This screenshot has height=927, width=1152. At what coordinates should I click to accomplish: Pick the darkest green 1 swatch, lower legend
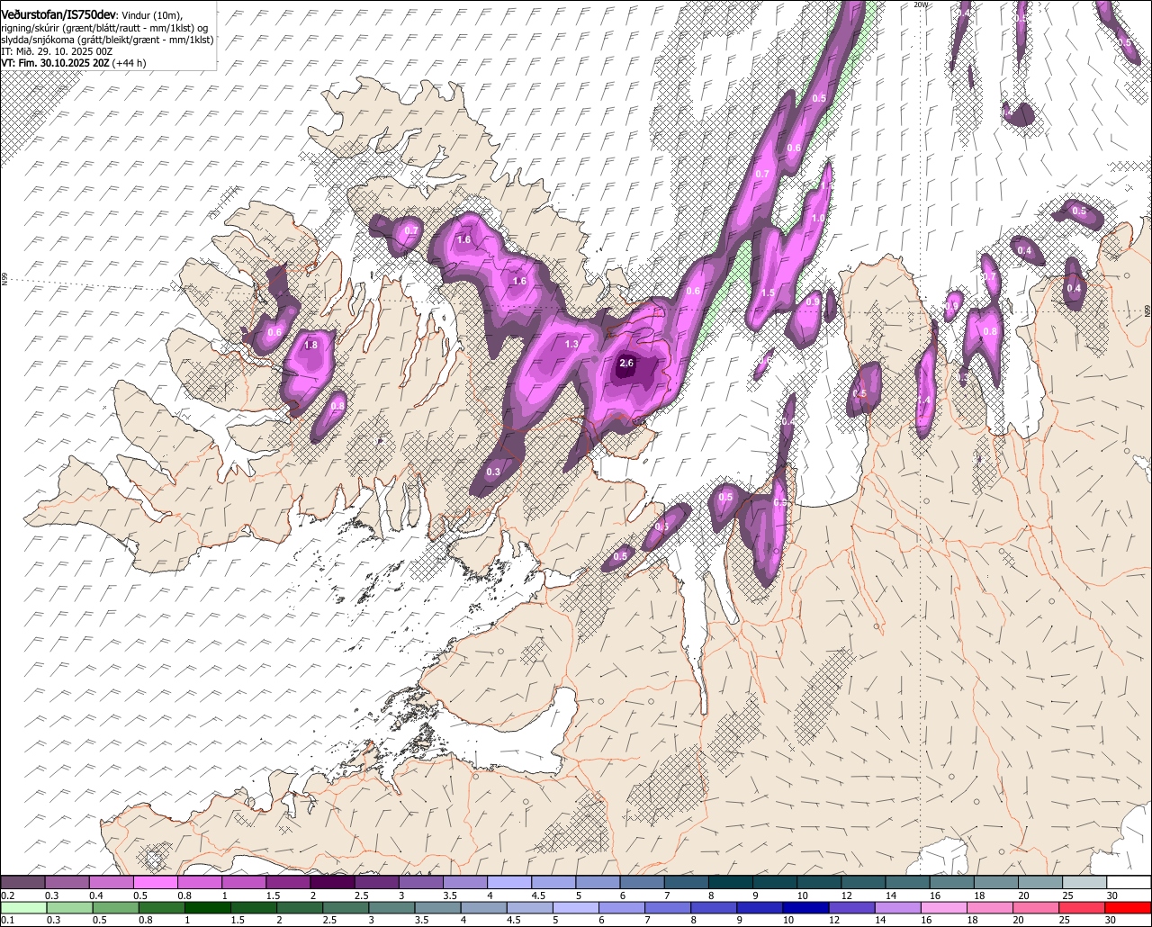207,907
